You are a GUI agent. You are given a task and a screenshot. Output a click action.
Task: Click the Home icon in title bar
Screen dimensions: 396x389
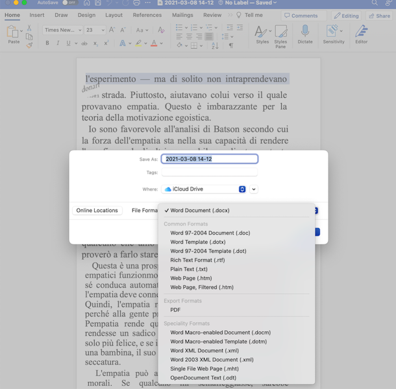[86, 3]
